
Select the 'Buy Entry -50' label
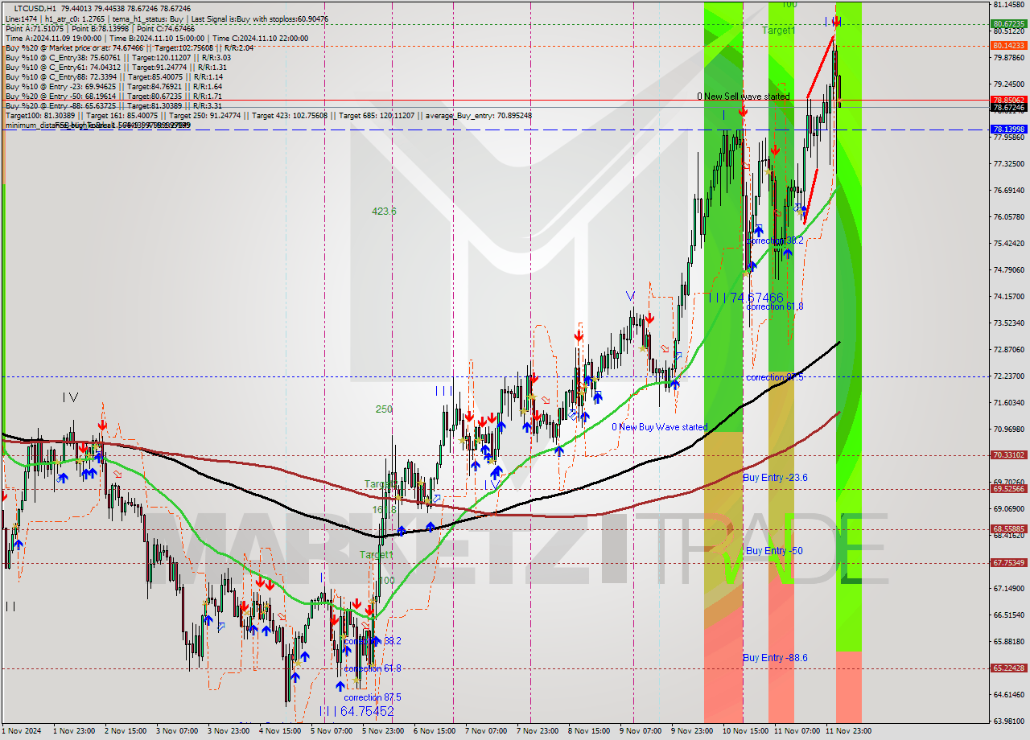click(x=773, y=550)
